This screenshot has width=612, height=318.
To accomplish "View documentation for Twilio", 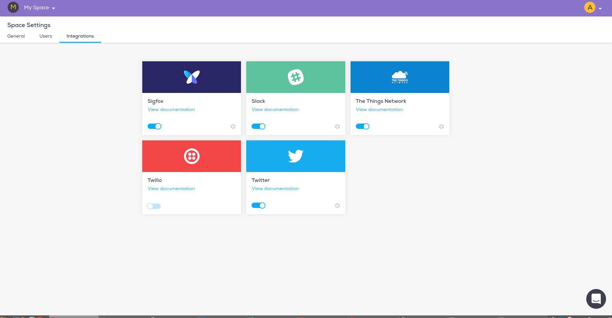I will pyautogui.click(x=171, y=188).
